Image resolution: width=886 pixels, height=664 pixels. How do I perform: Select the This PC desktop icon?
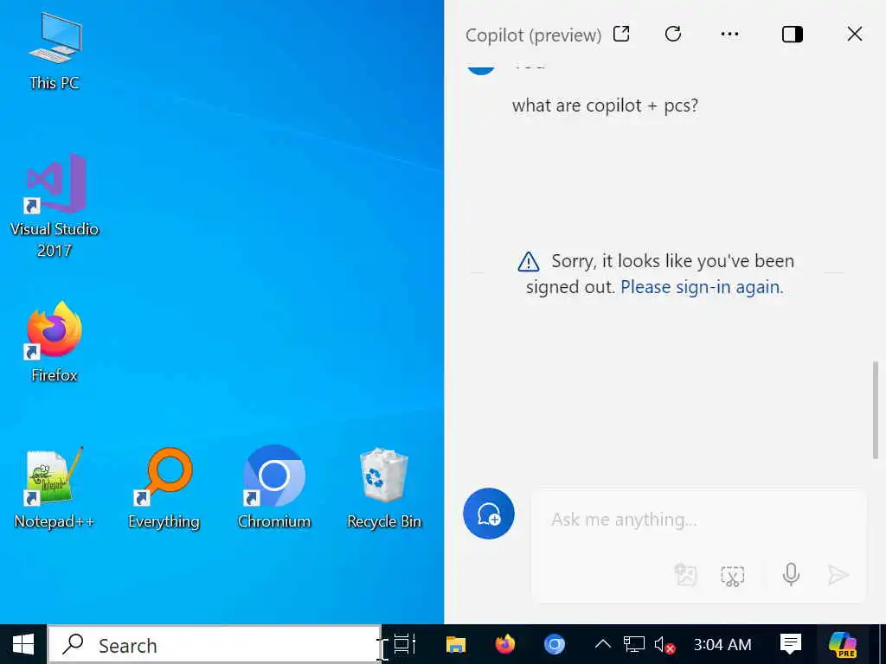(x=55, y=52)
